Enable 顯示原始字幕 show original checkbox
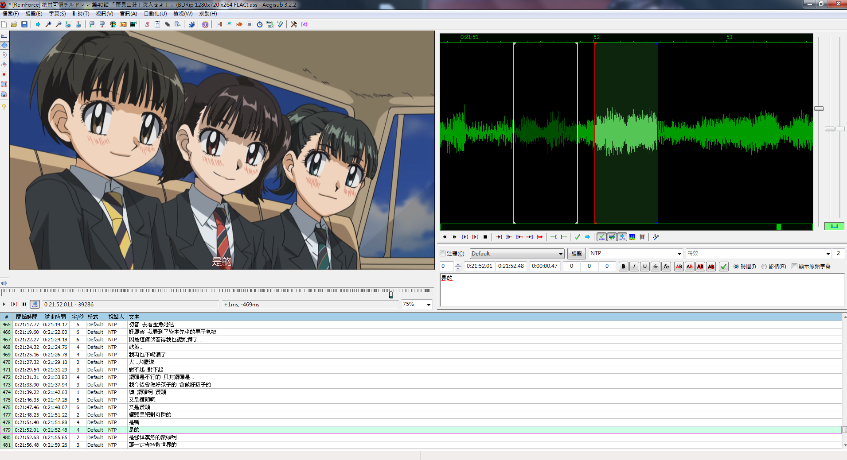847x460 pixels. click(x=794, y=267)
